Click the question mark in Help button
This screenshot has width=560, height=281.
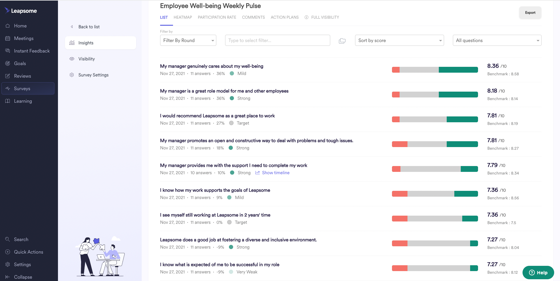[x=532, y=273]
